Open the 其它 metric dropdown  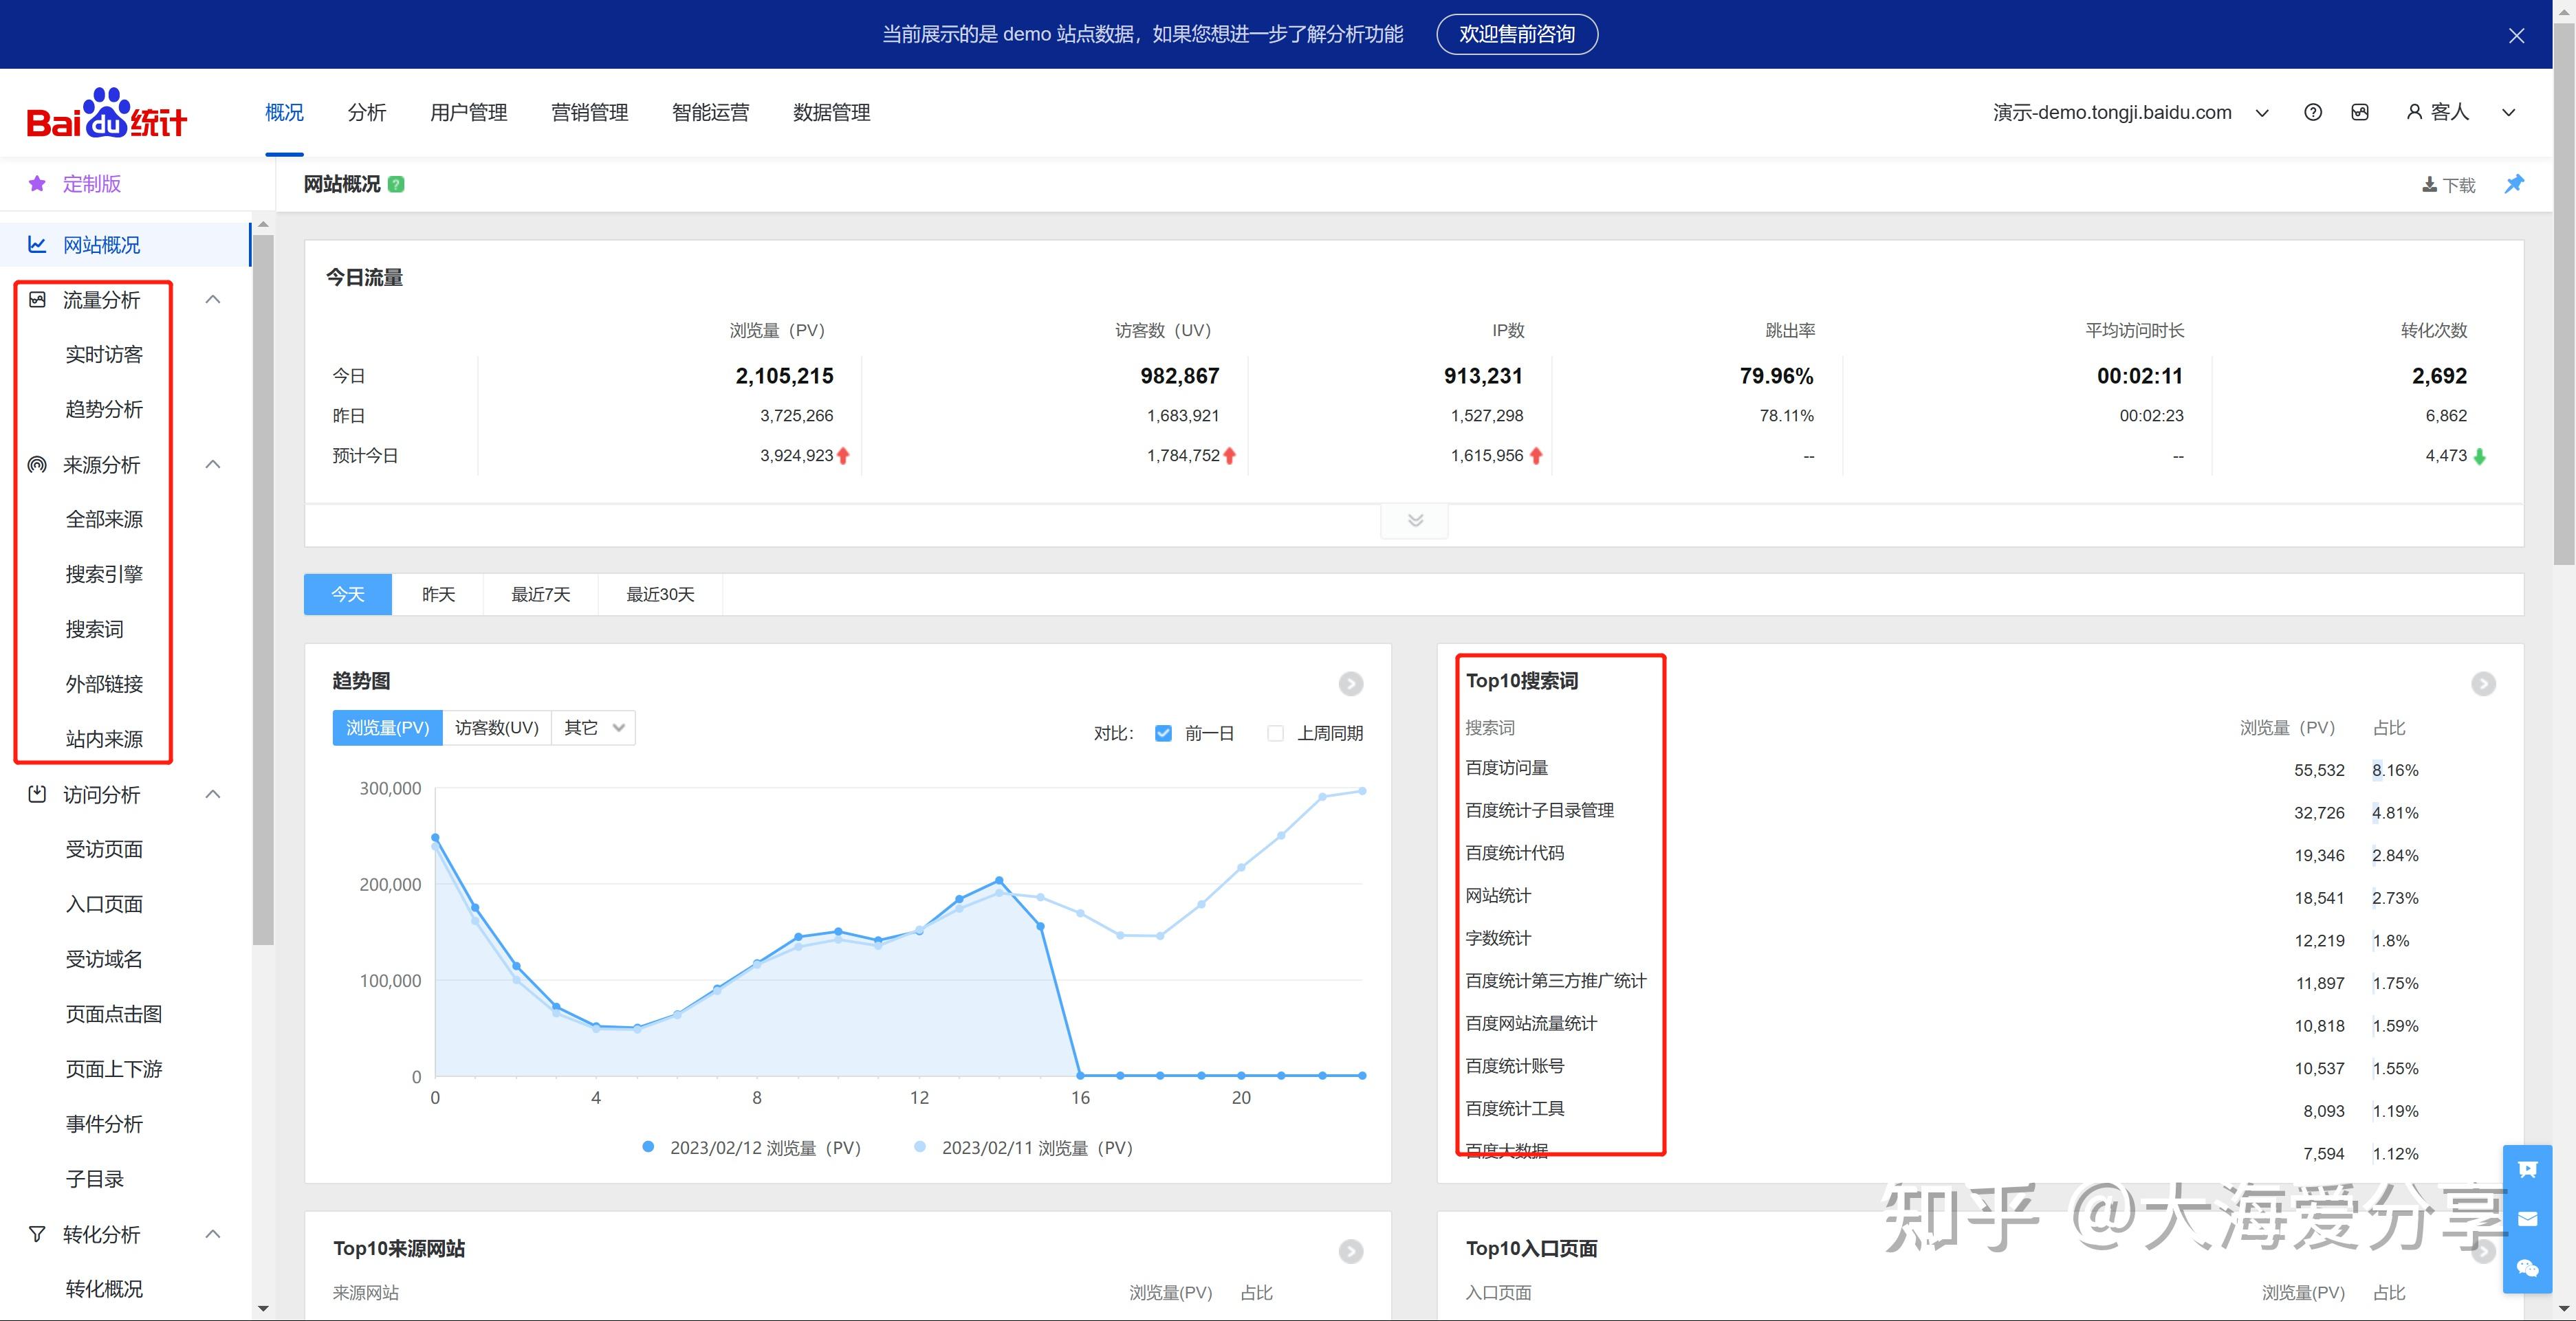(594, 727)
